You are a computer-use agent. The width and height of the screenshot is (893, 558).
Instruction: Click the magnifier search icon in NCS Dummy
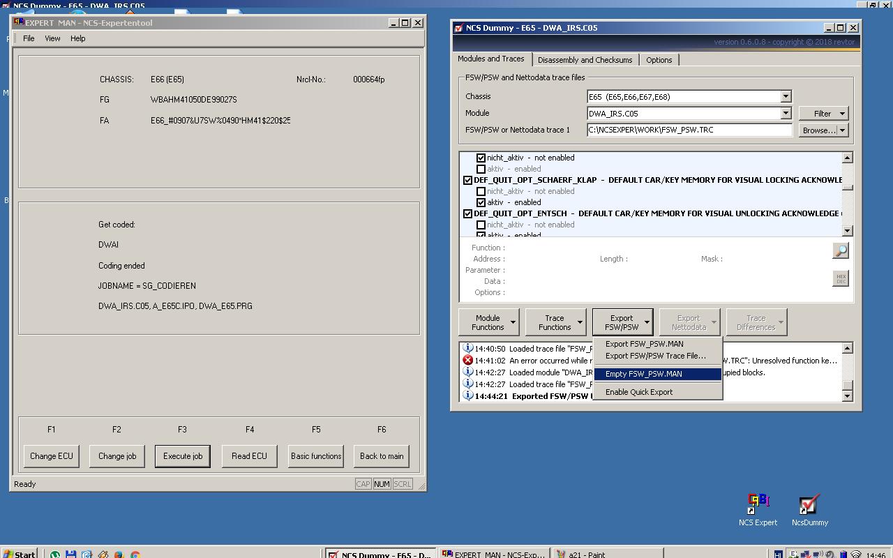point(841,250)
